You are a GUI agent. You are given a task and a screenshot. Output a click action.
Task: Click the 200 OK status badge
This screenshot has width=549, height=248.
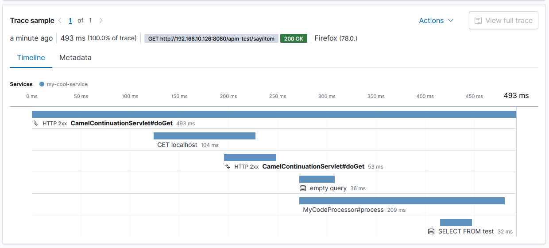tap(294, 38)
